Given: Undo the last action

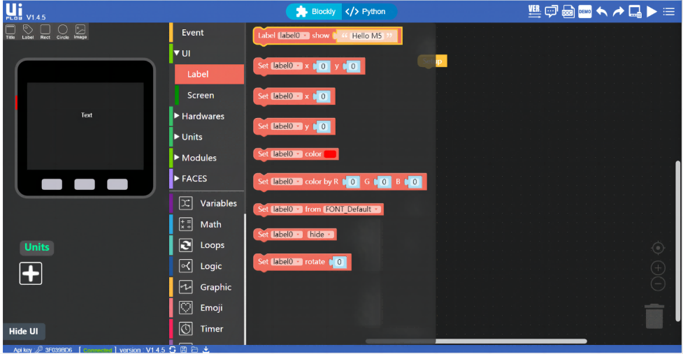Looking at the screenshot, I should 602,12.
